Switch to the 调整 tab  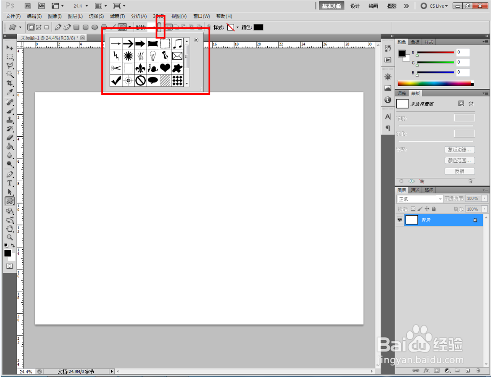pos(401,93)
